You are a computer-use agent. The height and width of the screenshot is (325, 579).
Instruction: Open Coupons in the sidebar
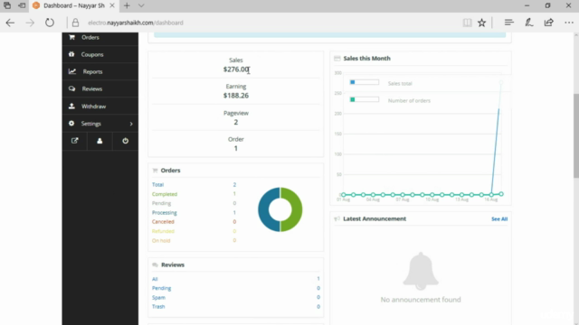[x=100, y=54]
